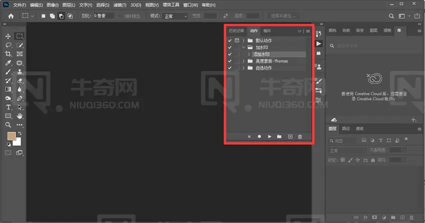Viewport: 425px width, 223px height.
Task: Open the layer blend mode 正常 dropdown
Action: [347, 151]
